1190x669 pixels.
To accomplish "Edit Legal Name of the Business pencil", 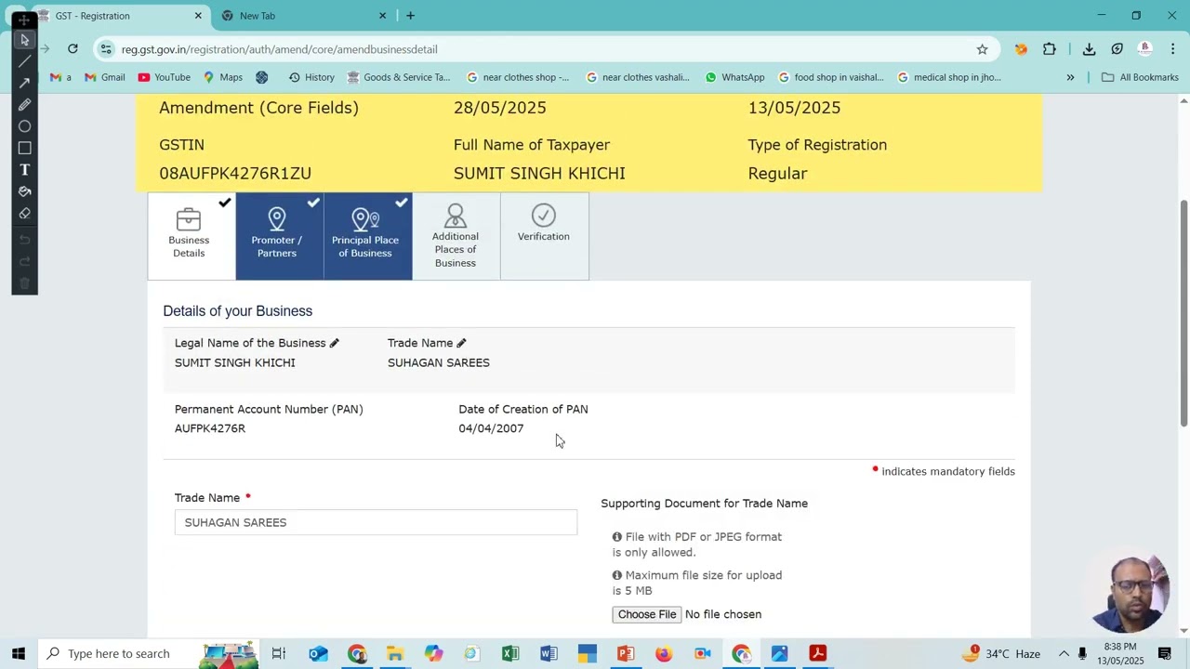I will [x=335, y=343].
